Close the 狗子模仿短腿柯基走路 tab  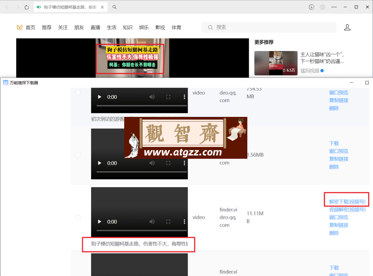click(x=102, y=7)
